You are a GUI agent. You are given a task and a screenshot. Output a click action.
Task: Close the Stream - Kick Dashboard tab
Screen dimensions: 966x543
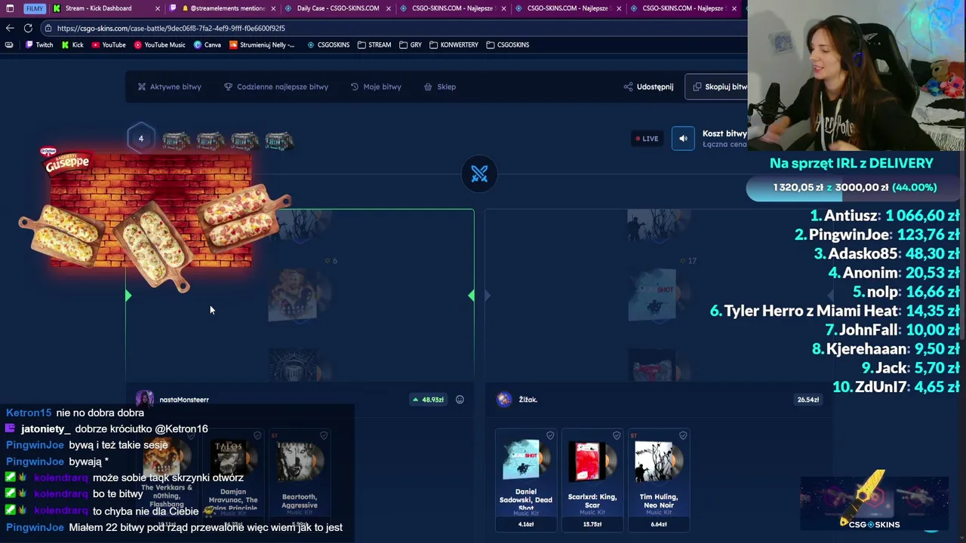pyautogui.click(x=158, y=8)
